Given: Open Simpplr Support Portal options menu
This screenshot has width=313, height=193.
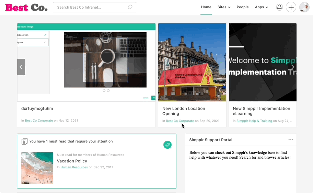Looking at the screenshot, I should coord(291,140).
